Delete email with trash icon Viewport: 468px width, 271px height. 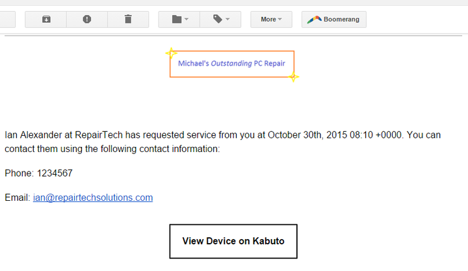[128, 19]
